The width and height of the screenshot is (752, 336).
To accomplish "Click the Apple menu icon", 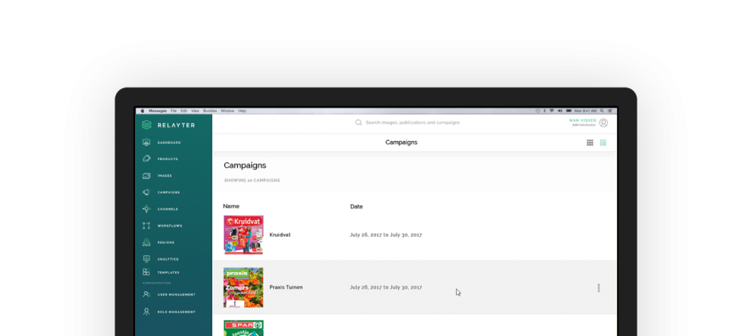I will [x=142, y=111].
